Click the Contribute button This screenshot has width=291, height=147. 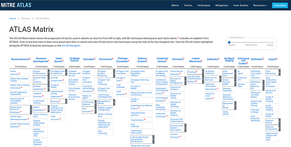click(x=280, y=5)
